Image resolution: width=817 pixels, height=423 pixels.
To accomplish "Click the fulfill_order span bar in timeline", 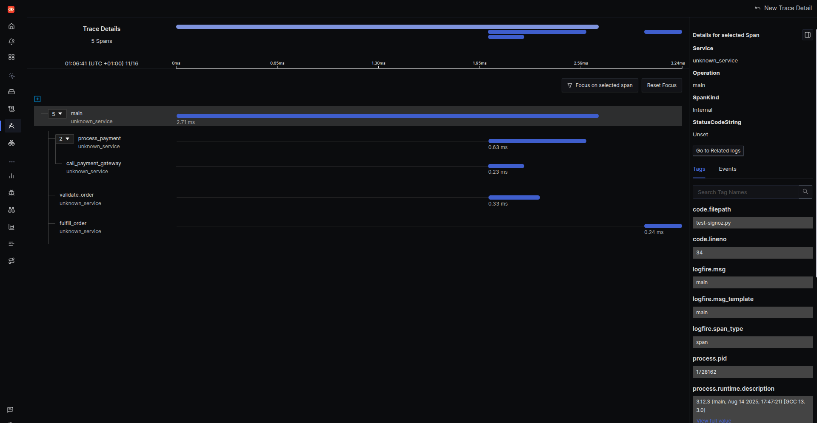I will [x=663, y=226].
